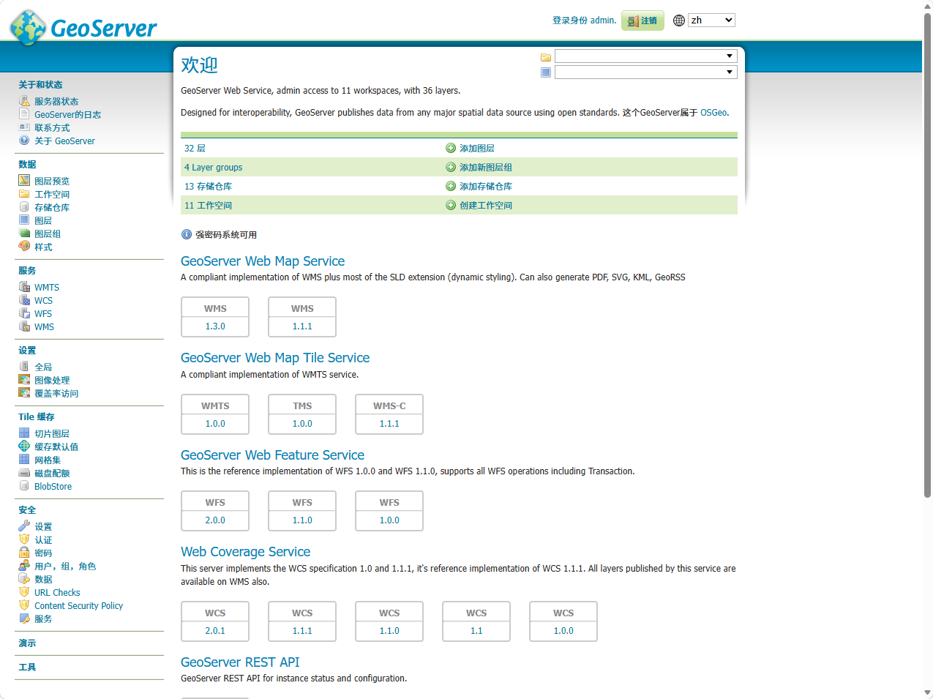
Task: Click the 添加新图层组 link
Action: tap(486, 167)
